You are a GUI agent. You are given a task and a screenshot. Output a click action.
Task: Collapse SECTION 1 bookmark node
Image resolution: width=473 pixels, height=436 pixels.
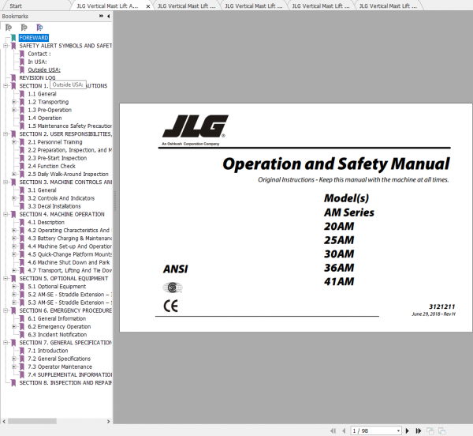click(x=6, y=86)
